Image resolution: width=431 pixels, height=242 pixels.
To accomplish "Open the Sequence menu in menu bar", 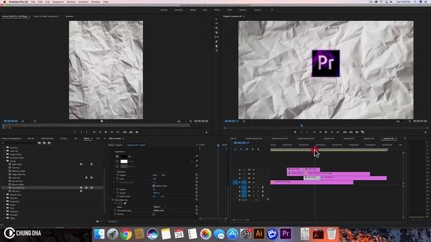I will coord(58,1).
